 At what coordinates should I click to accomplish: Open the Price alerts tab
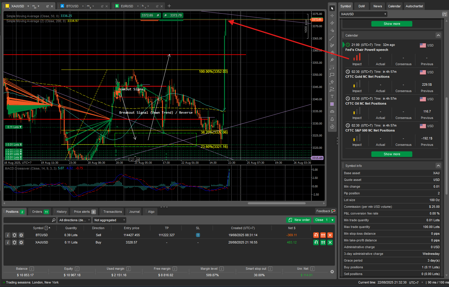tap(84, 212)
